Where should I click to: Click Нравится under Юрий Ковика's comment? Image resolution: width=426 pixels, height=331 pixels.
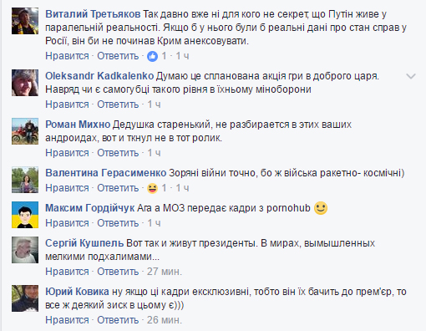click(x=67, y=320)
